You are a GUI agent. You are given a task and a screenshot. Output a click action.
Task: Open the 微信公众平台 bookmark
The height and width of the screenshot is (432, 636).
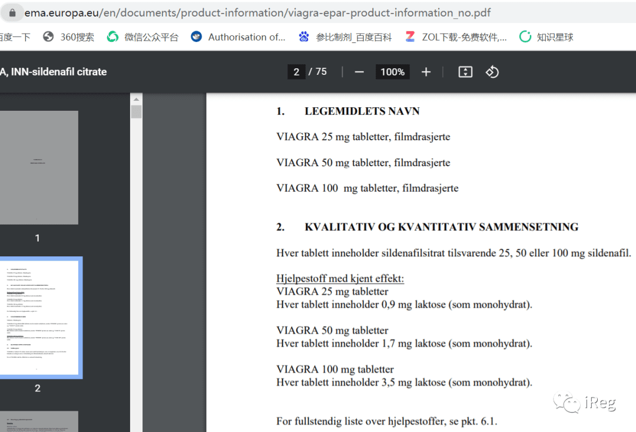pos(143,37)
